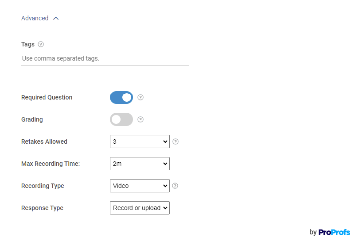Click the help icon next to Retakes dropdown
359x241 pixels.
176,142
